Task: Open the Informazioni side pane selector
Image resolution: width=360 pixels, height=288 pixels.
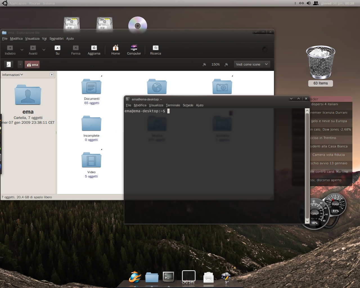Action: pos(13,75)
